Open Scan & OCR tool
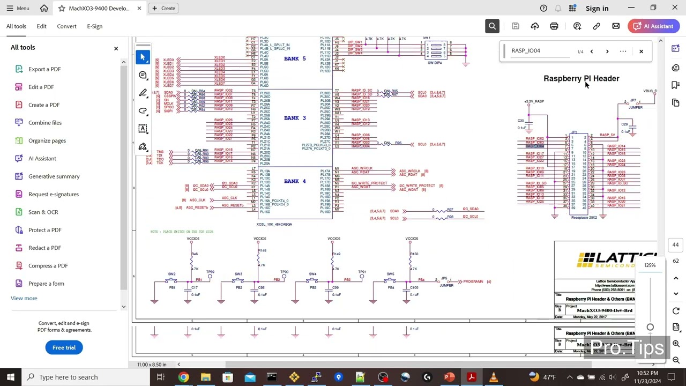 coord(43,212)
